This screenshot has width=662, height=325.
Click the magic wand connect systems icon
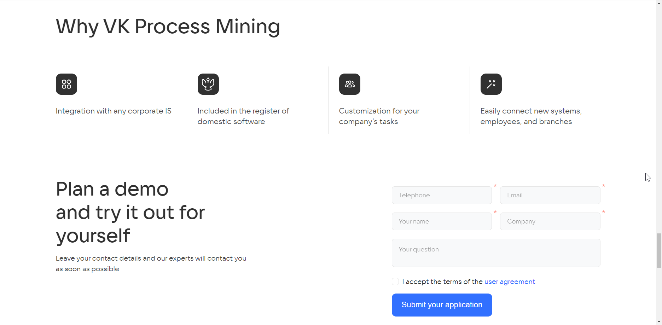491,84
